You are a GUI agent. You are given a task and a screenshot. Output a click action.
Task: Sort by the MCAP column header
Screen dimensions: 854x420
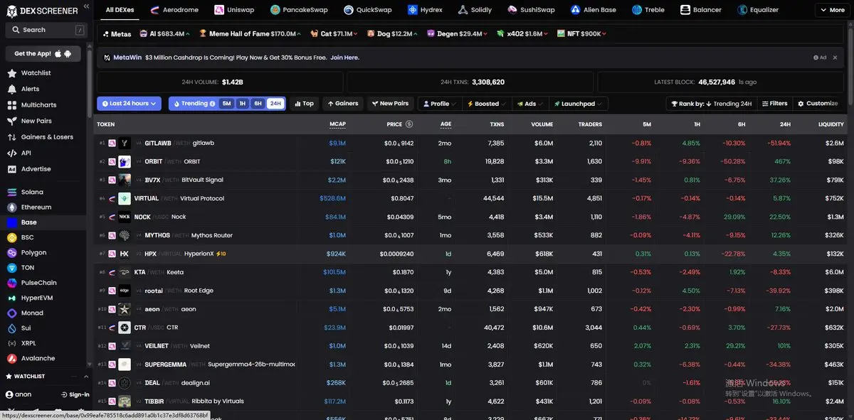(337, 124)
